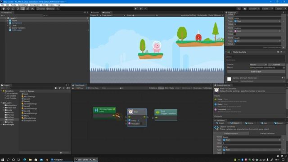The width and height of the screenshot is (288, 162).
Task: Click the Step frame button
Action: 146,9
